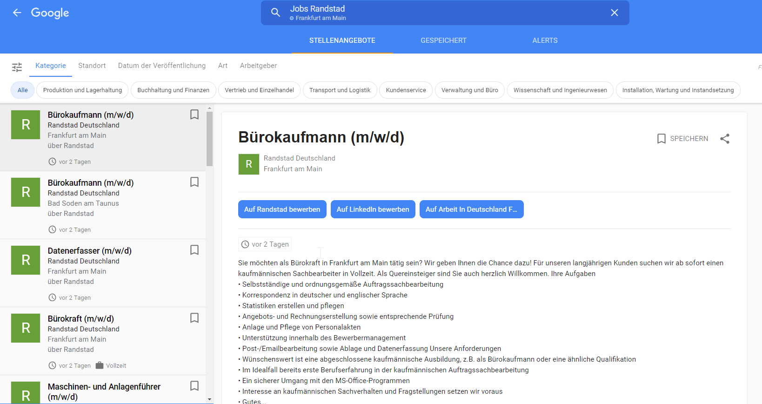762x404 pixels.
Task: Open Maschinen- und Anlagenführer job listing
Action: tap(103, 390)
